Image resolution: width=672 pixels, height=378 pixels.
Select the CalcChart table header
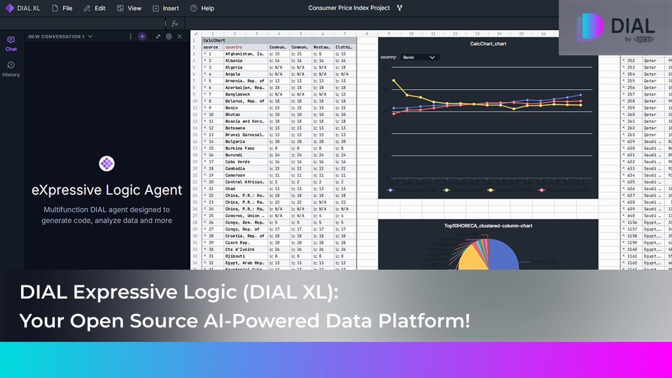click(279, 40)
